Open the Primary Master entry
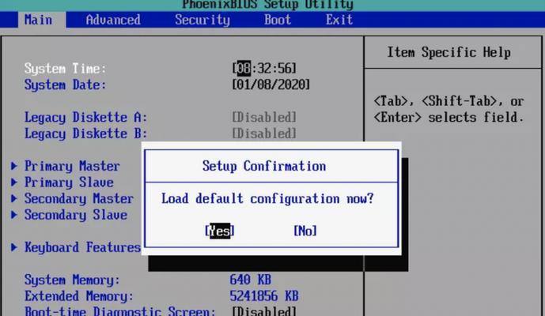Image resolution: width=545 pixels, height=316 pixels. tap(72, 166)
